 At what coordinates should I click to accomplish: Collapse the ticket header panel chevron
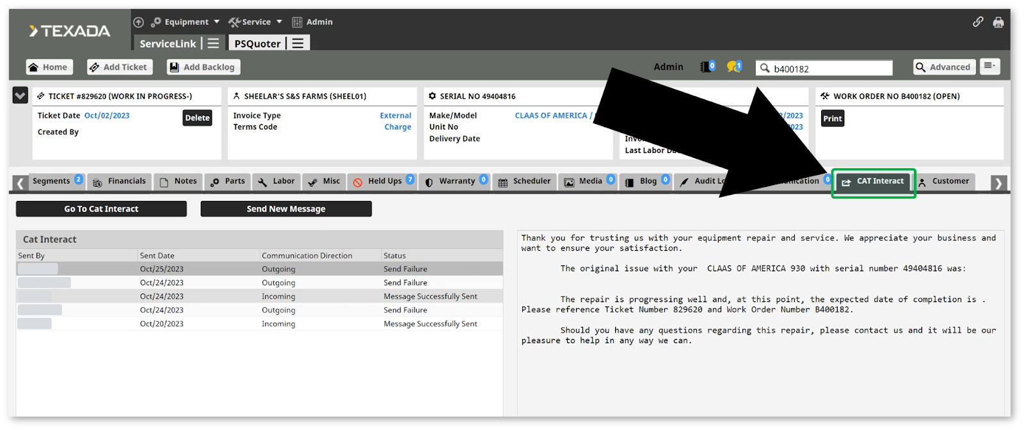pos(20,95)
